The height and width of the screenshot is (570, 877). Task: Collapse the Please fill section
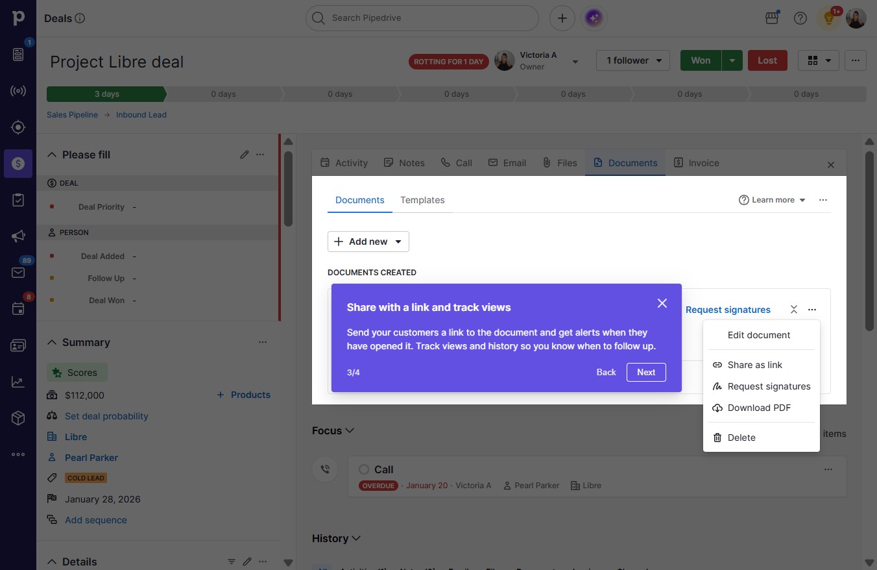click(x=52, y=155)
